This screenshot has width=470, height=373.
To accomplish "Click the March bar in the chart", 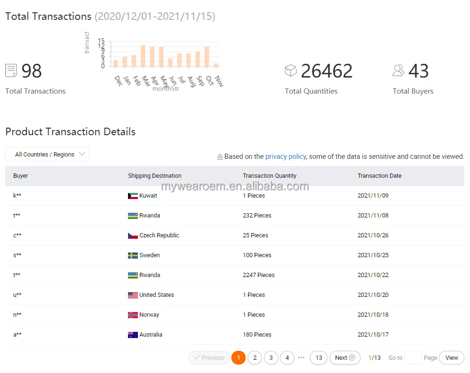I will [x=143, y=56].
